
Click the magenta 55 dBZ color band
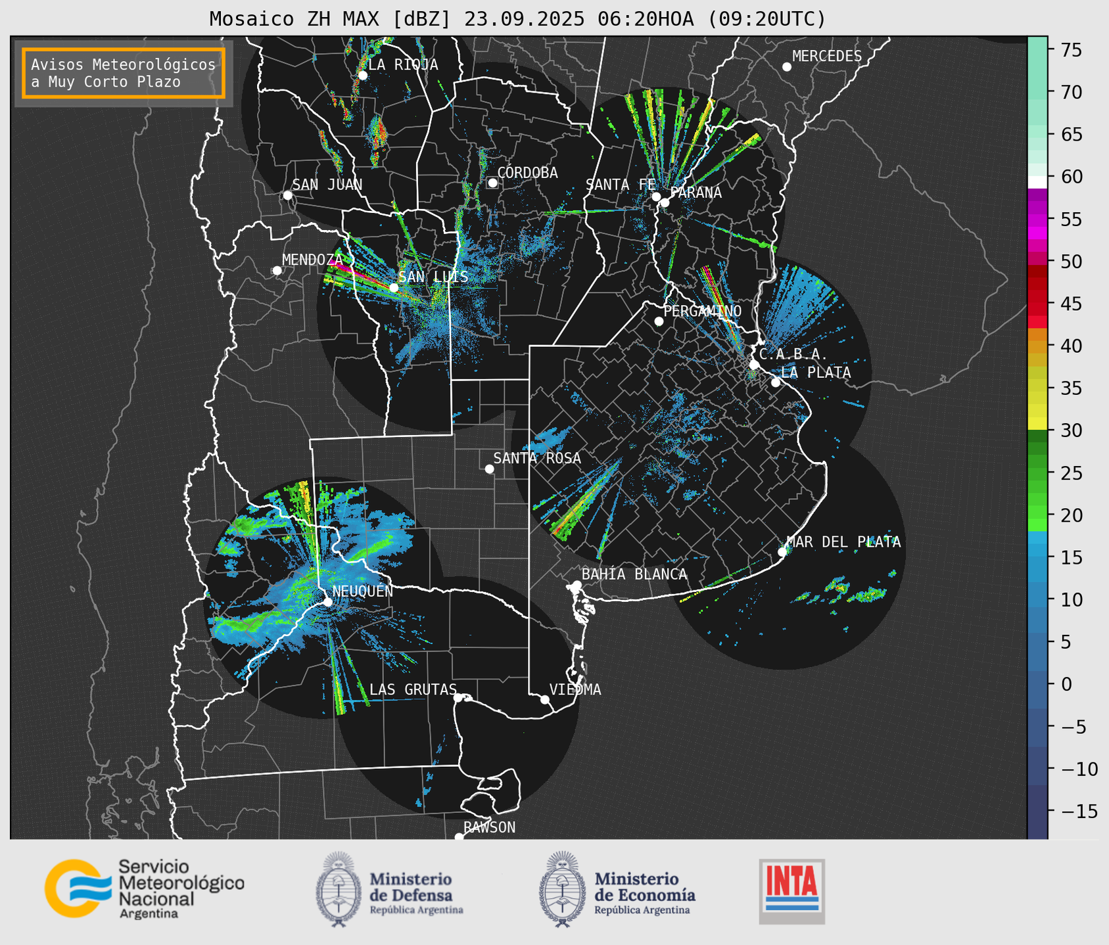click(1037, 219)
